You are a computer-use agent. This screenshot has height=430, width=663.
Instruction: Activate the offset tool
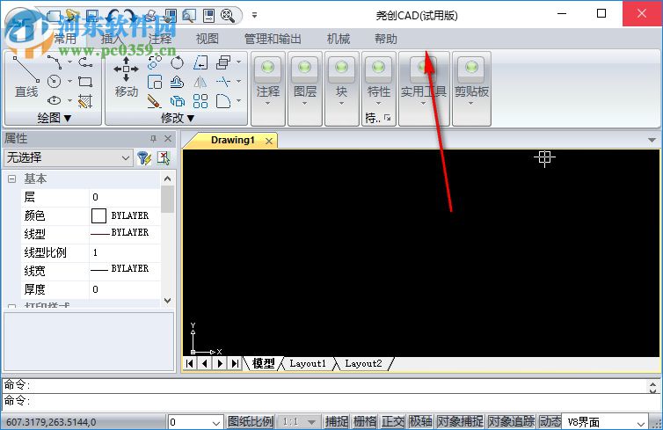(177, 82)
